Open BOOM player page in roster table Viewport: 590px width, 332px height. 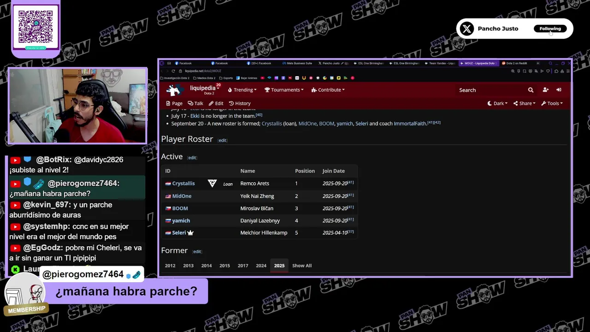pos(180,208)
